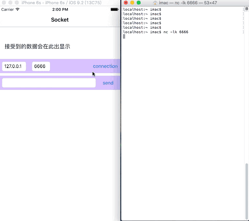Click the received data placeholder label
Screen dimensions: 249x221
(37, 46)
